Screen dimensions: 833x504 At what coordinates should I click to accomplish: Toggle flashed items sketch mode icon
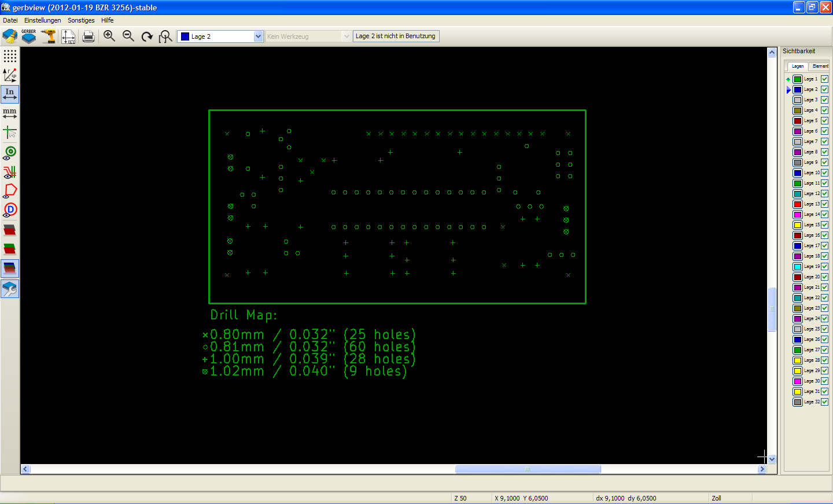[x=10, y=153]
